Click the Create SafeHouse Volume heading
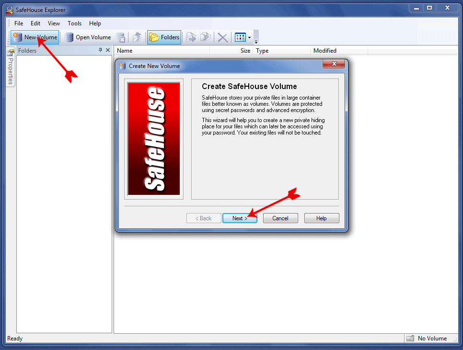The image size is (463, 350). click(x=249, y=86)
